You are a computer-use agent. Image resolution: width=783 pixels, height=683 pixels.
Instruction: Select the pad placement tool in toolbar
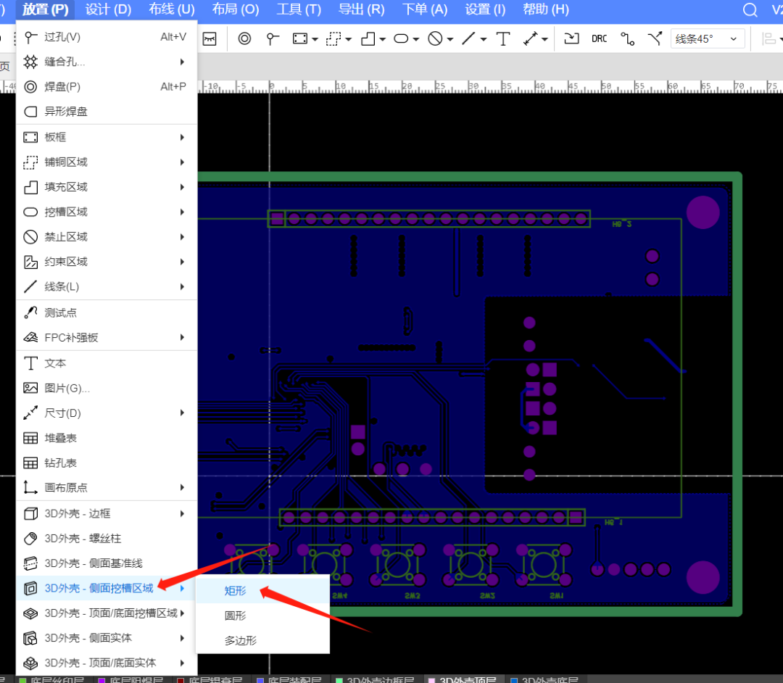(x=244, y=38)
